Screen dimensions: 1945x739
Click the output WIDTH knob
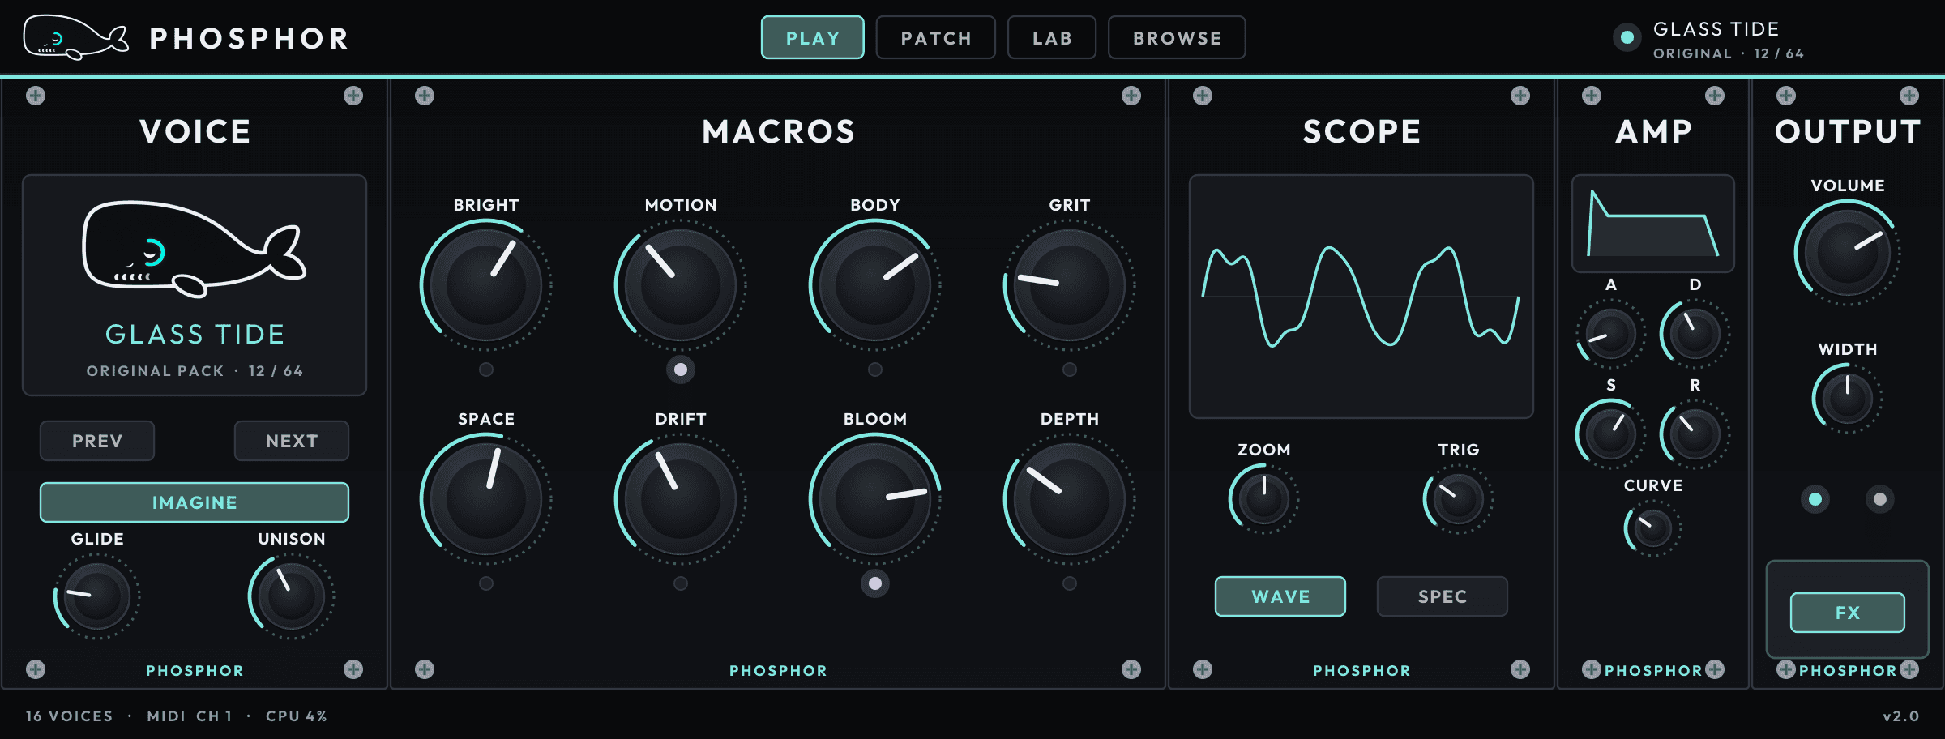pos(1848,399)
